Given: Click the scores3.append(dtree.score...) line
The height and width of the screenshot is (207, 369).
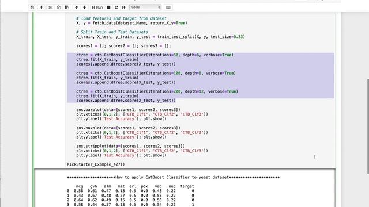Looking at the screenshot, I should pyautogui.click(x=126, y=101).
